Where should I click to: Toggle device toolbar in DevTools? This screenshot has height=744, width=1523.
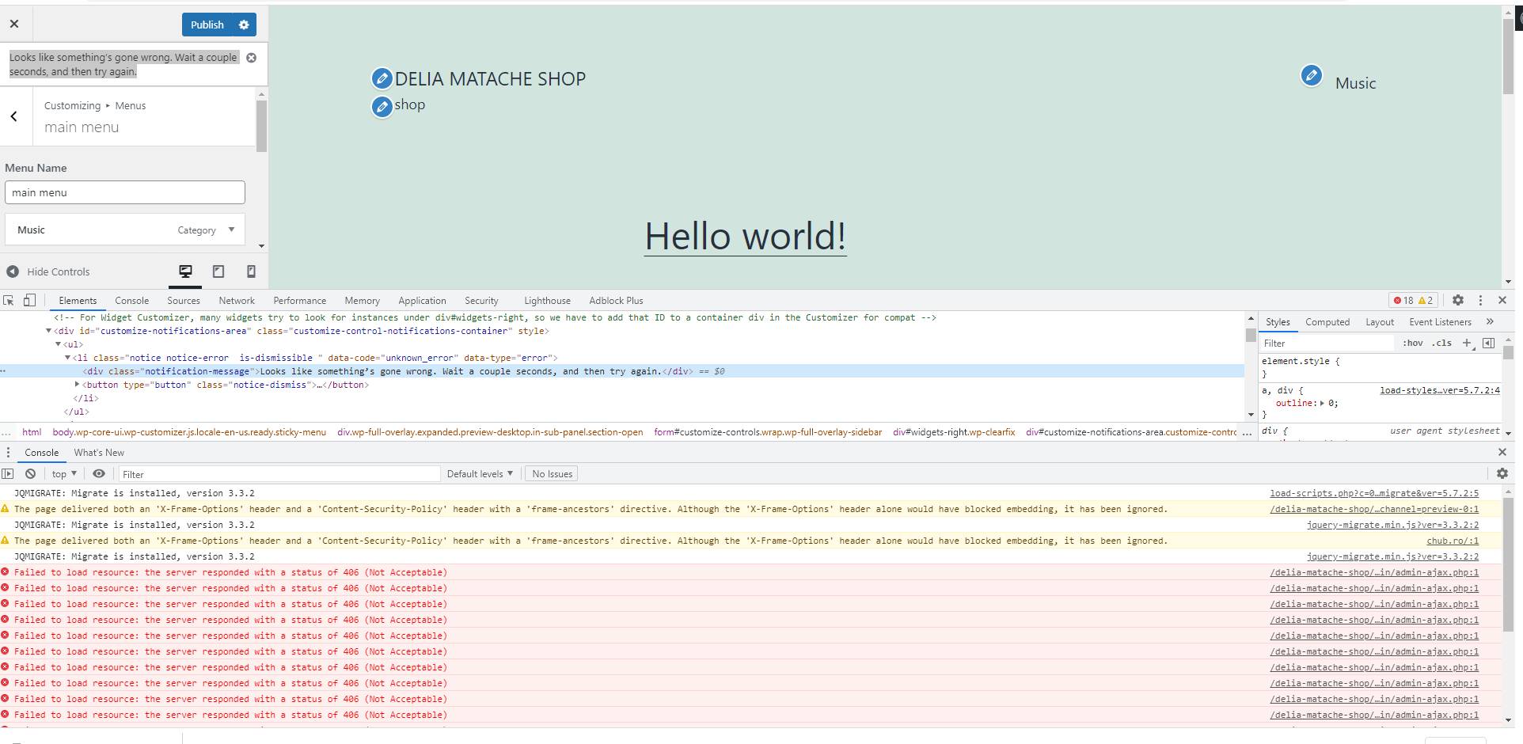pos(29,300)
